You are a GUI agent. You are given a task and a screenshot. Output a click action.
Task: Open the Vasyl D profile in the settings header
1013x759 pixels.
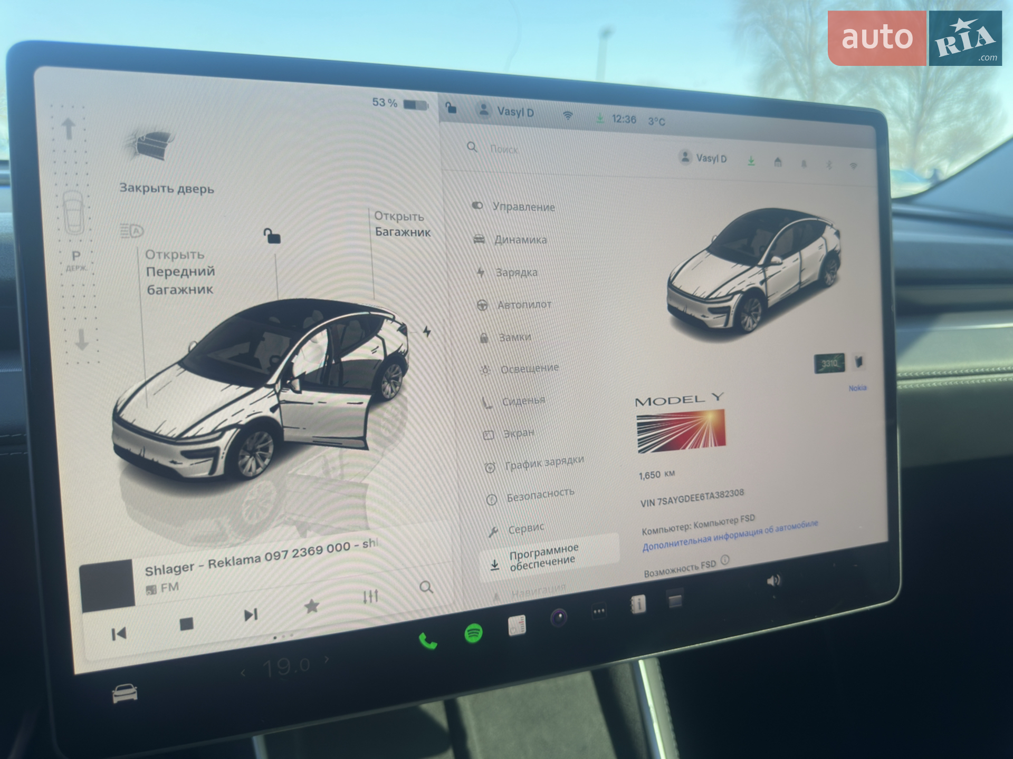pos(703,158)
